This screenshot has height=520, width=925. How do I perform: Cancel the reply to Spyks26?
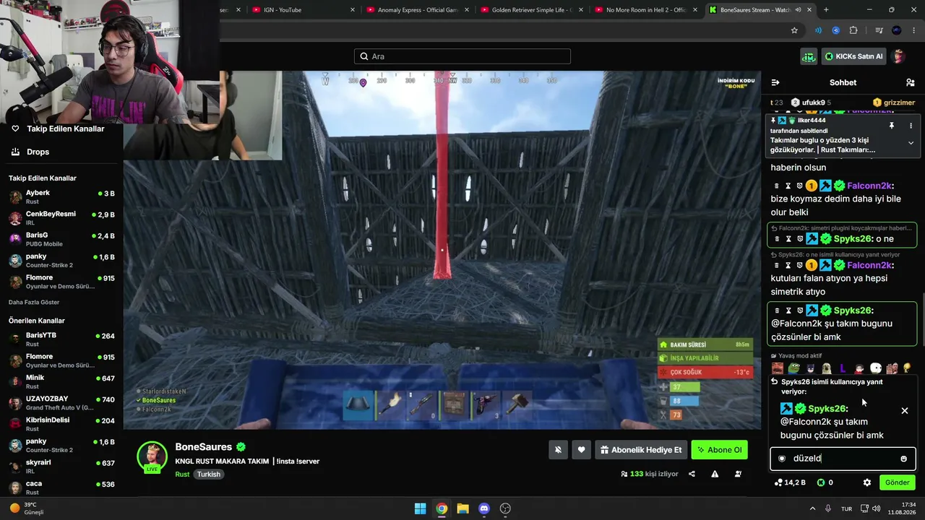click(x=905, y=411)
